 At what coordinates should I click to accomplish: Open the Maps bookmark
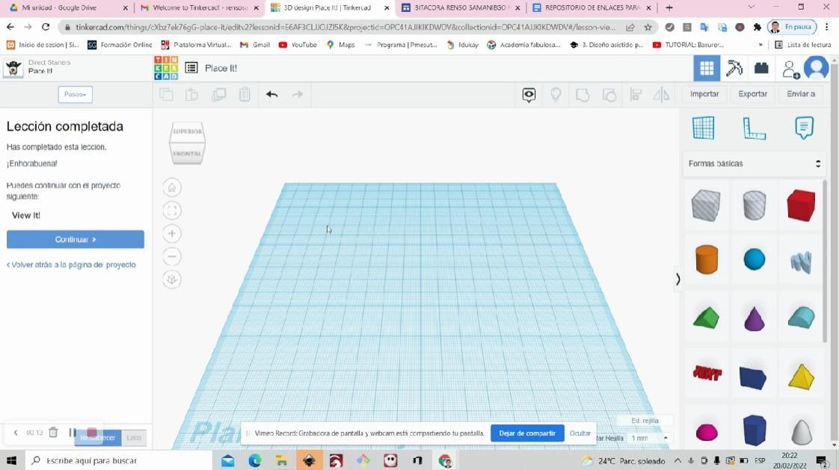click(341, 45)
